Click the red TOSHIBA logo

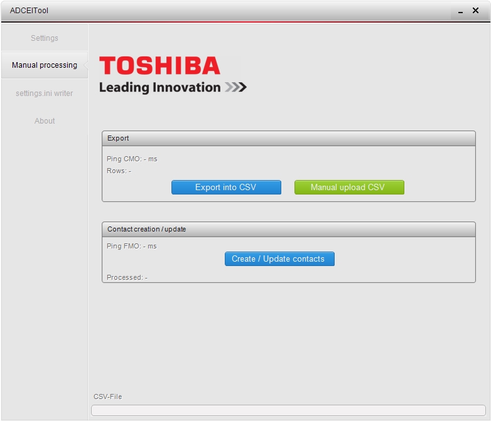click(159, 66)
